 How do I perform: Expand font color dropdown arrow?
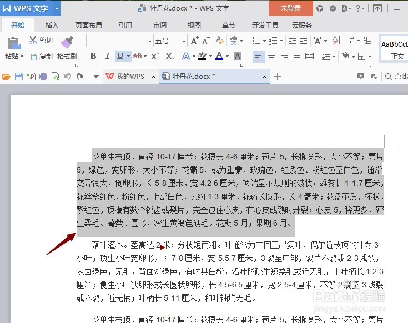[x=228, y=56]
